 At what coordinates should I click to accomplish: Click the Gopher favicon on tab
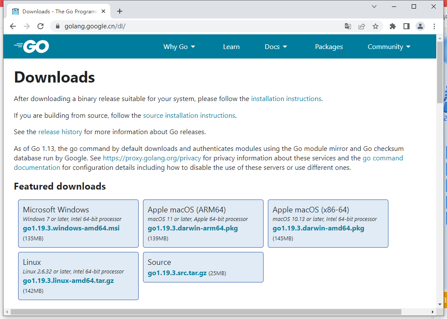pyautogui.click(x=16, y=11)
